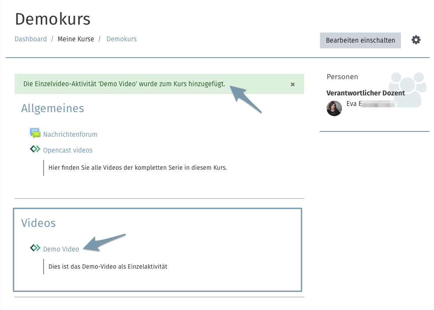Click the Demokurs breadcrumb link
Viewport: 434px width, 310px height.
click(121, 39)
